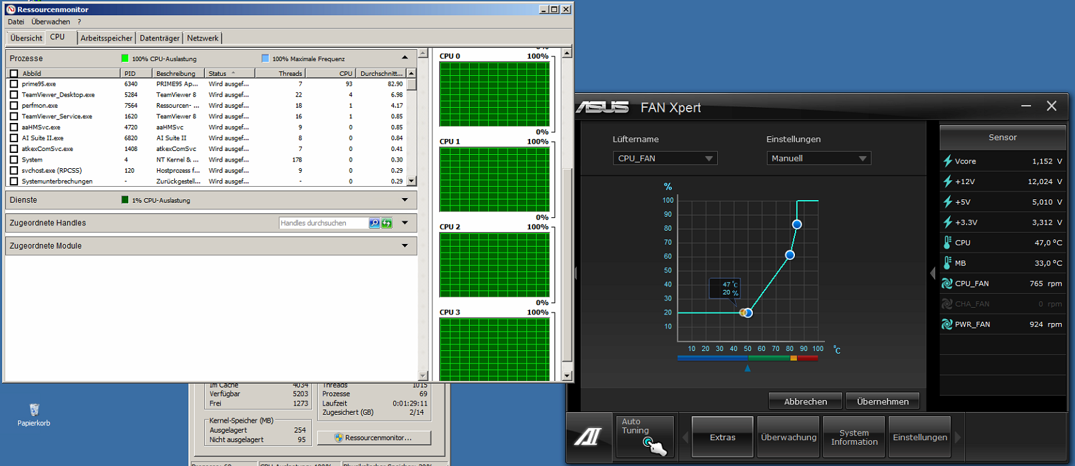The height and width of the screenshot is (466, 1075).
Task: Tick the checkbox for atkexComSvc.exe
Action: [x=14, y=149]
